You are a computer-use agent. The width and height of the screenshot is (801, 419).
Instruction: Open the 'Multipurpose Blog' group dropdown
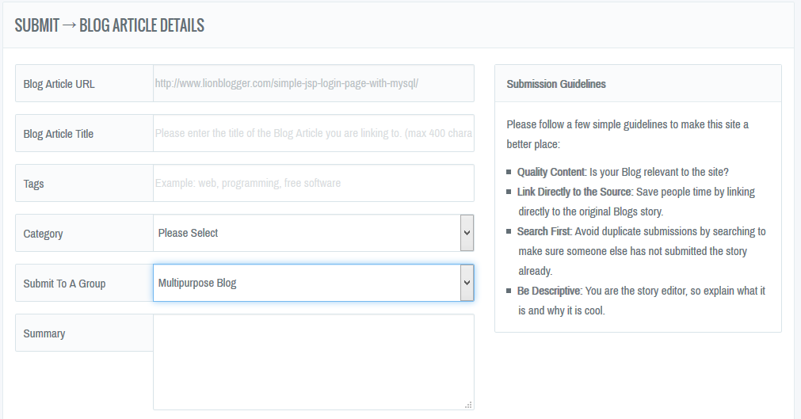coord(306,283)
